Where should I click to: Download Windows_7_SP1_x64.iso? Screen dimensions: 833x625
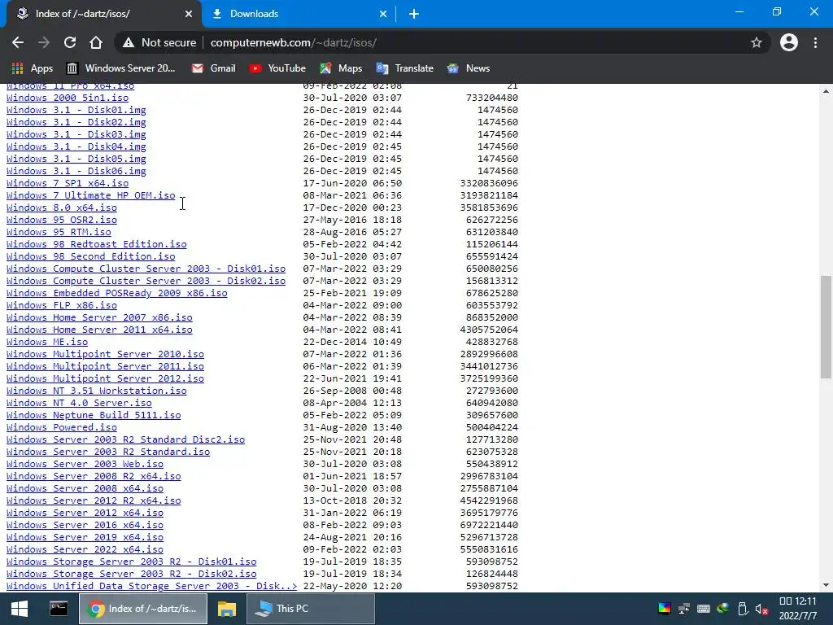(x=68, y=183)
